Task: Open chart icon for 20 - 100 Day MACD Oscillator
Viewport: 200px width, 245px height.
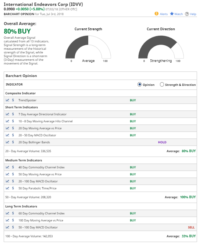Action: (x=7, y=181)
